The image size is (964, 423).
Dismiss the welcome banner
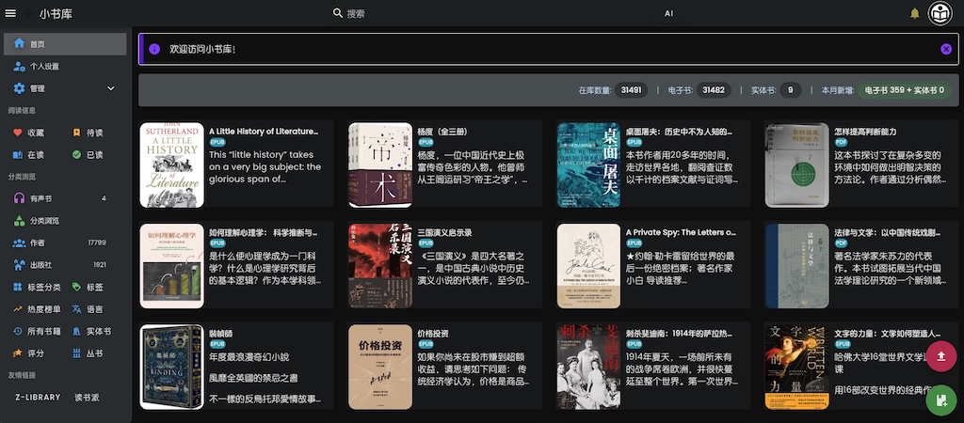946,49
